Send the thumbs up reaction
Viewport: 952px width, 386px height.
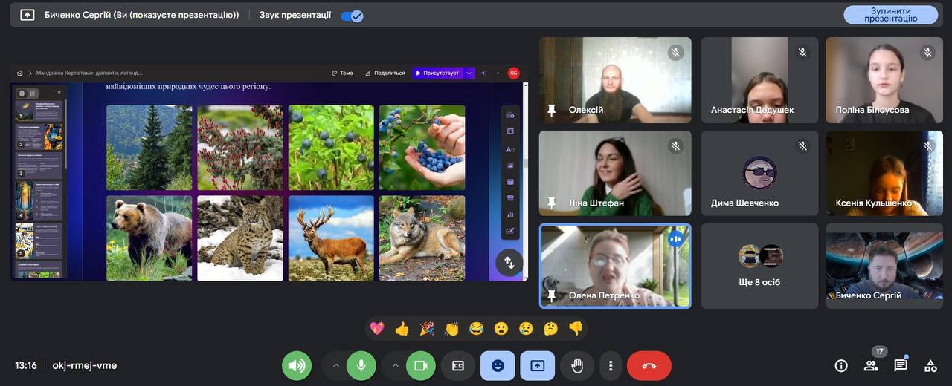(x=402, y=328)
